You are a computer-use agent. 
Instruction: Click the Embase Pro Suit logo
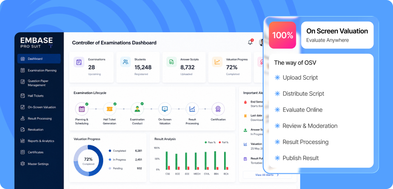tap(36, 42)
